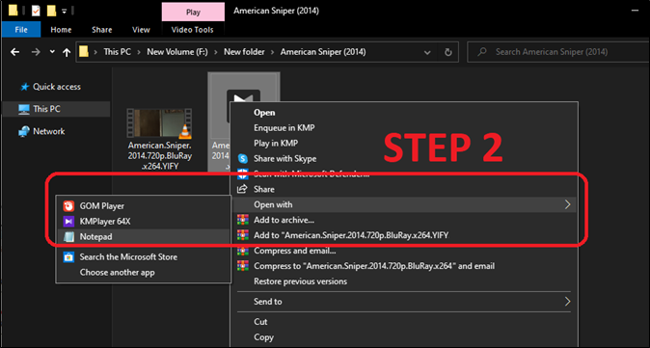Viewport: 650px width, 348px height.
Task: Click WinRAR icon beside Compress to and email
Action: [x=242, y=266]
